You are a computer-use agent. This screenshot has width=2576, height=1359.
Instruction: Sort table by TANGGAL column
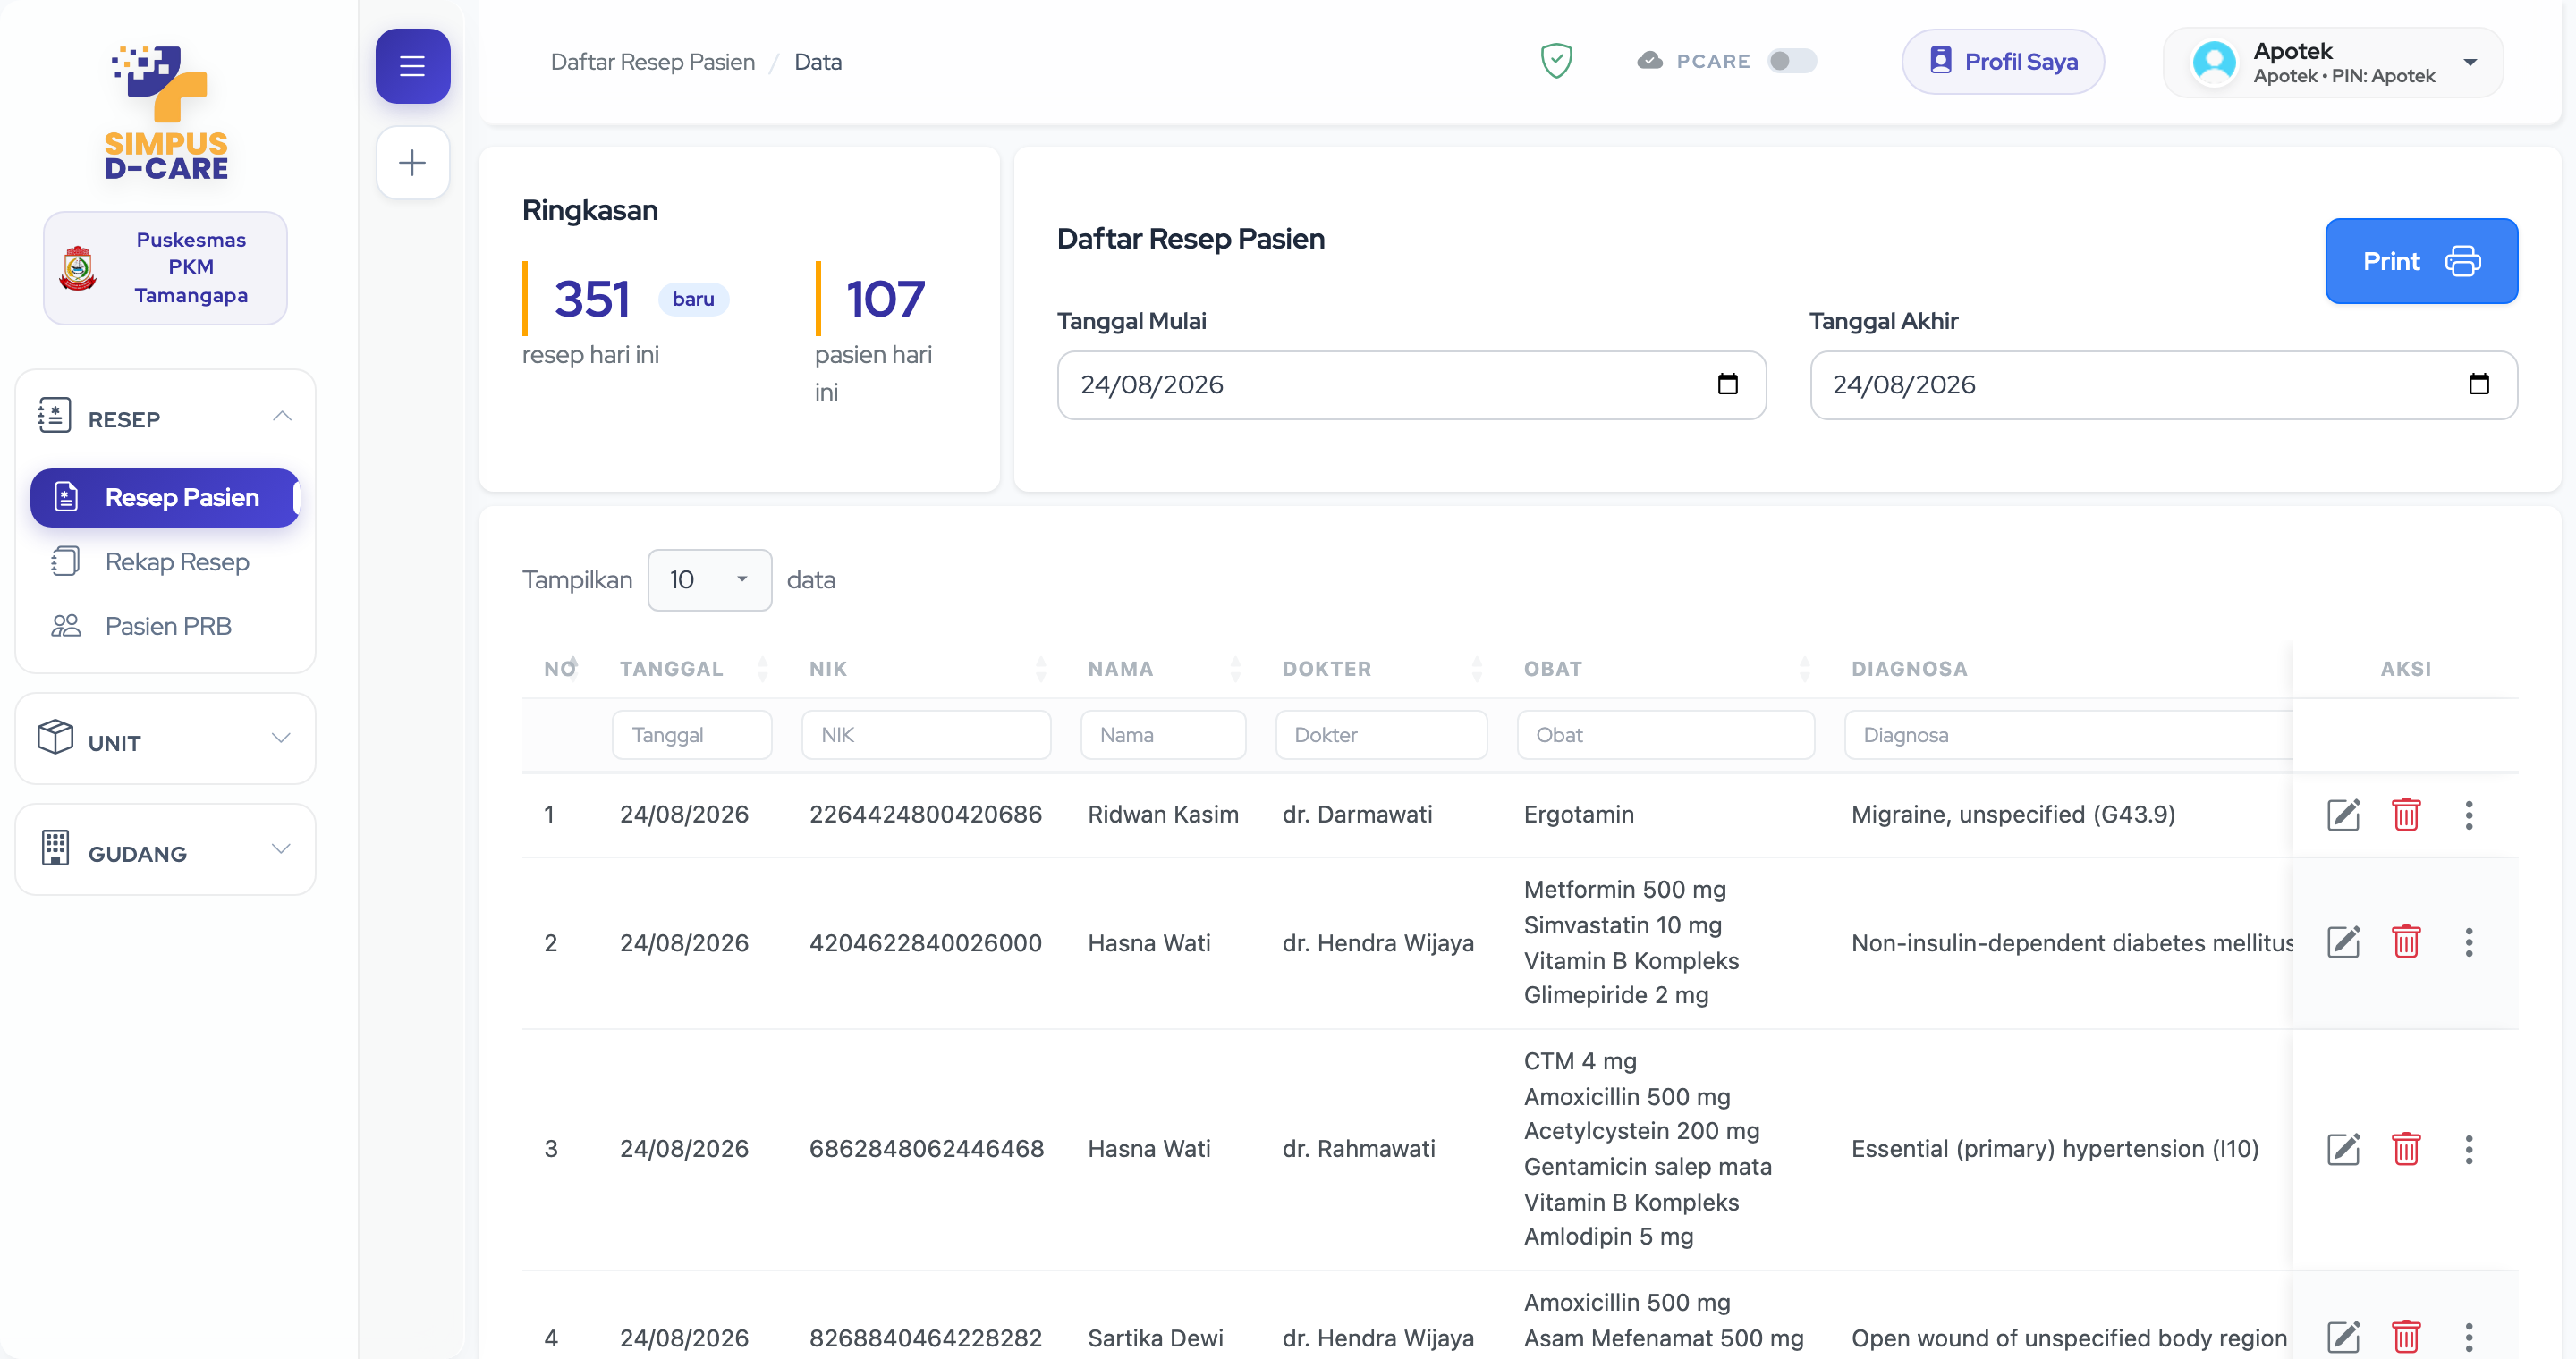(693, 669)
